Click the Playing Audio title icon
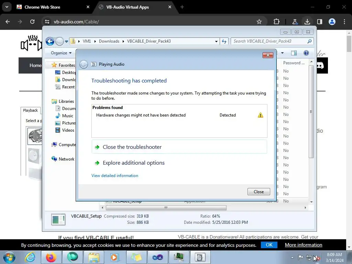Image resolution: width=352 pixels, height=264 pixels. (93, 64)
